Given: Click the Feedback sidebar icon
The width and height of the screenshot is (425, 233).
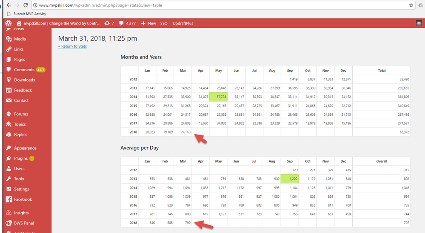Looking at the screenshot, I should tap(9, 90).
